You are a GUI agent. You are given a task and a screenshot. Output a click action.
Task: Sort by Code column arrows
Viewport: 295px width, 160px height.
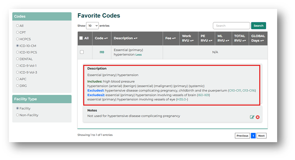106,38
